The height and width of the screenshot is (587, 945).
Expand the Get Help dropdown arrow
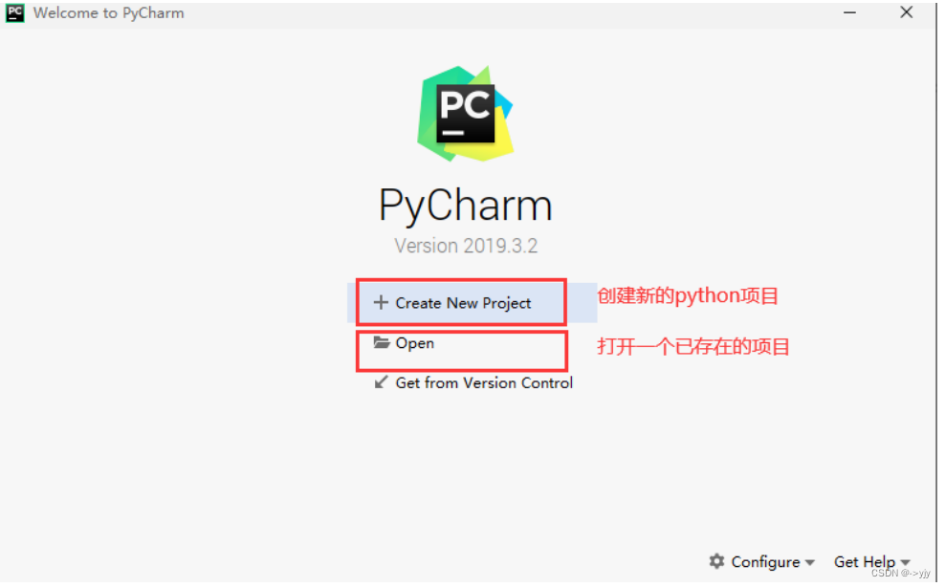pos(905,563)
